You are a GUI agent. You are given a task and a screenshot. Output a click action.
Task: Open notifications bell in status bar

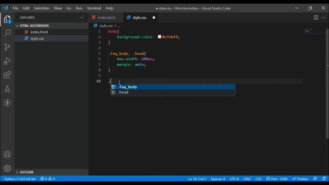pyautogui.click(x=324, y=179)
